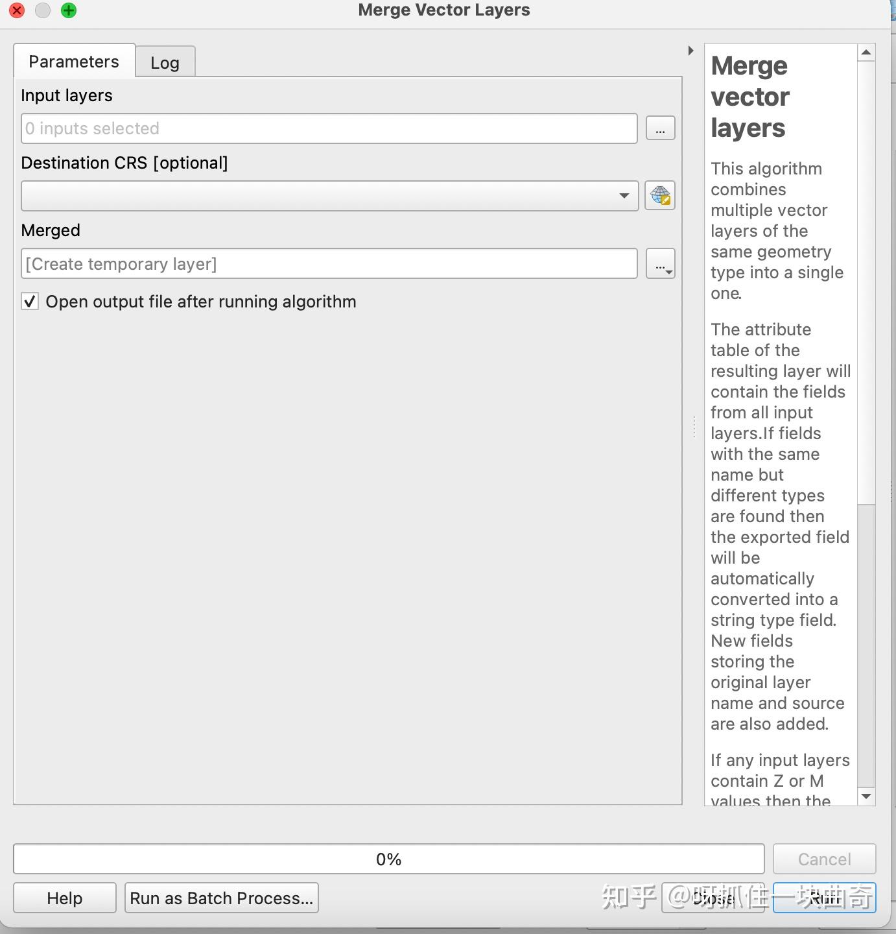
Task: Click the Close button
Action: [713, 898]
